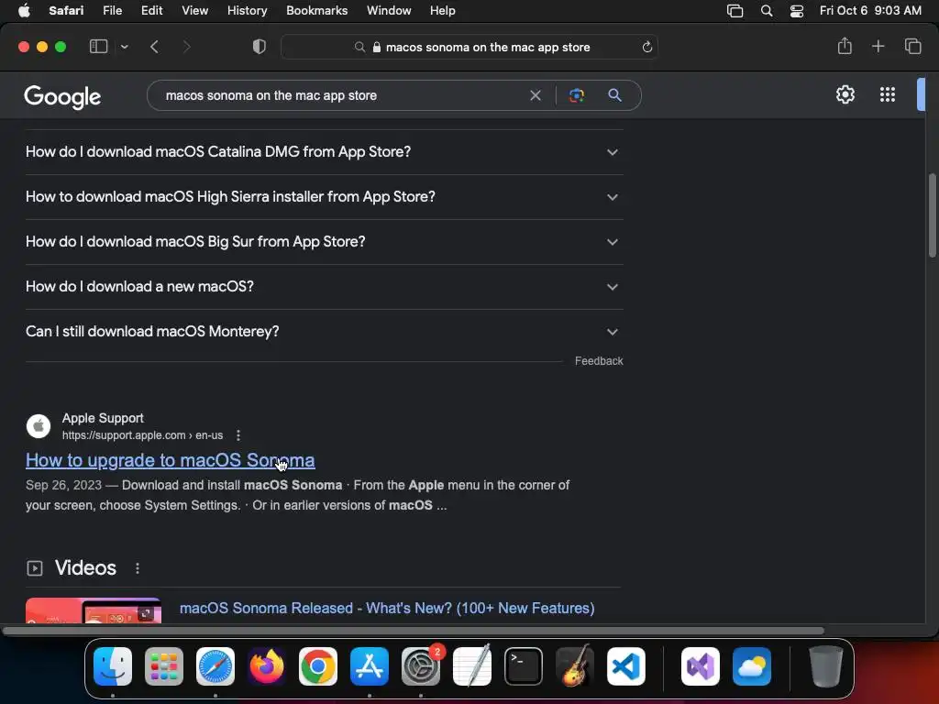Expand the High Sierra installer question
Viewport: 939px width, 704px height.
[x=324, y=197]
